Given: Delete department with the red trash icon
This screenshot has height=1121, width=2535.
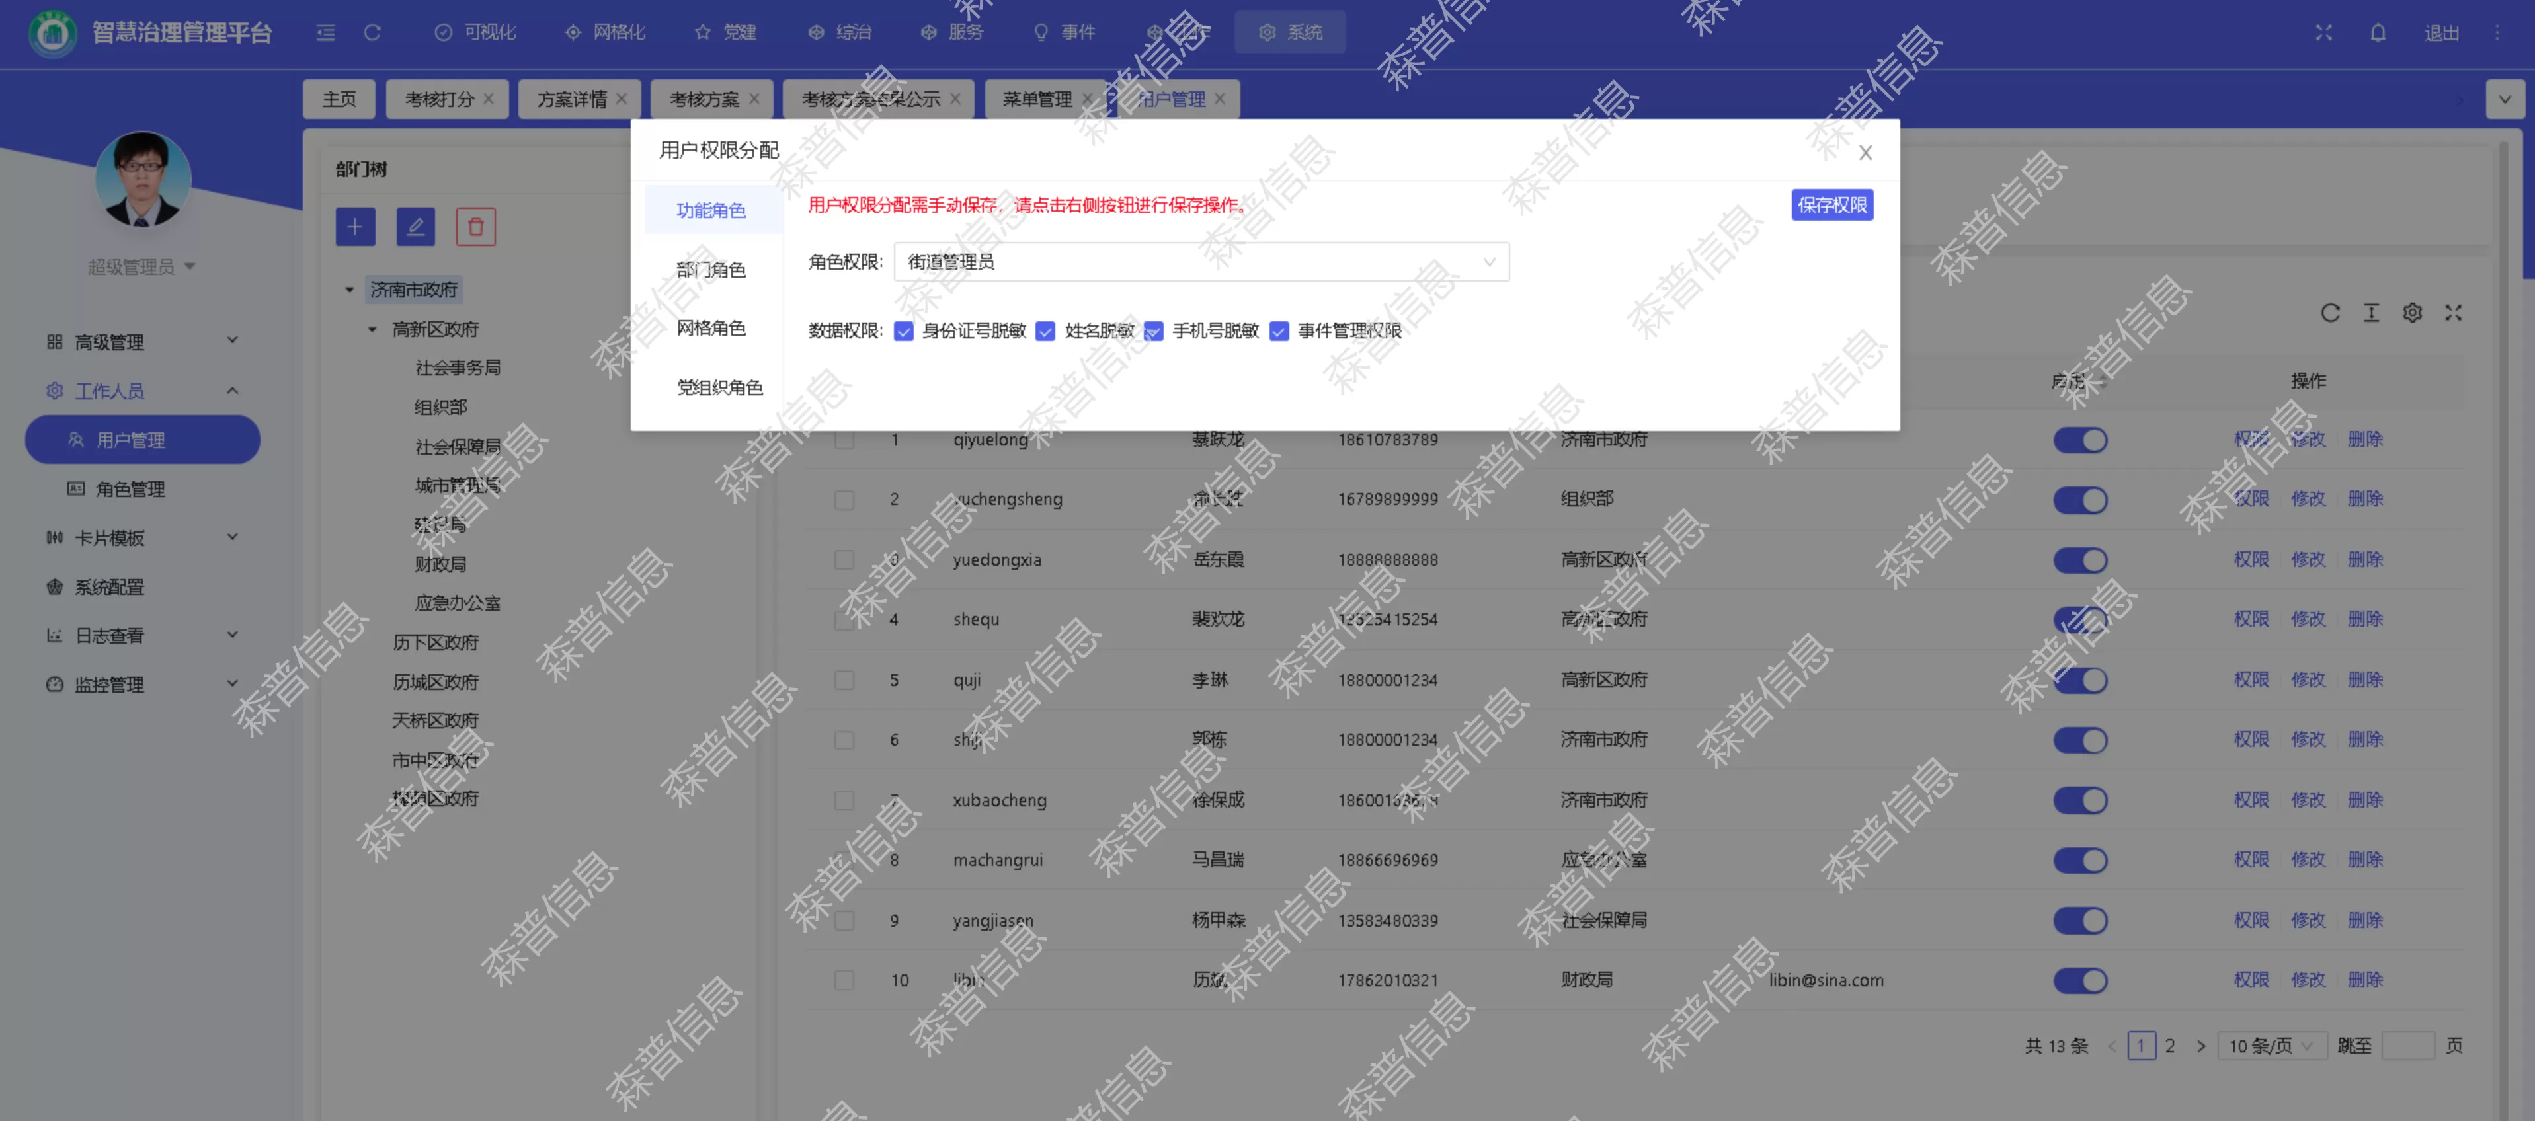Looking at the screenshot, I should pos(475,227).
